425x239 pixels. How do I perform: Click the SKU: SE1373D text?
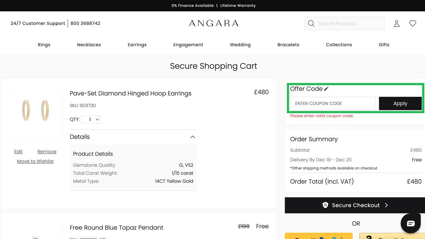tap(83, 106)
